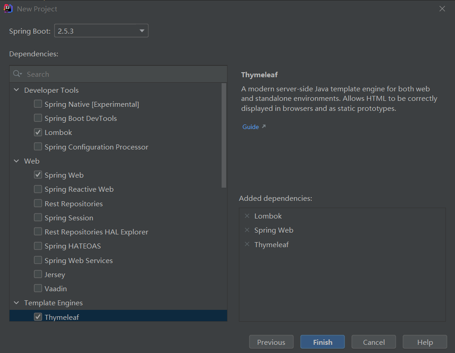Click the Vaadin row label
The height and width of the screenshot is (353, 455).
[x=56, y=288]
